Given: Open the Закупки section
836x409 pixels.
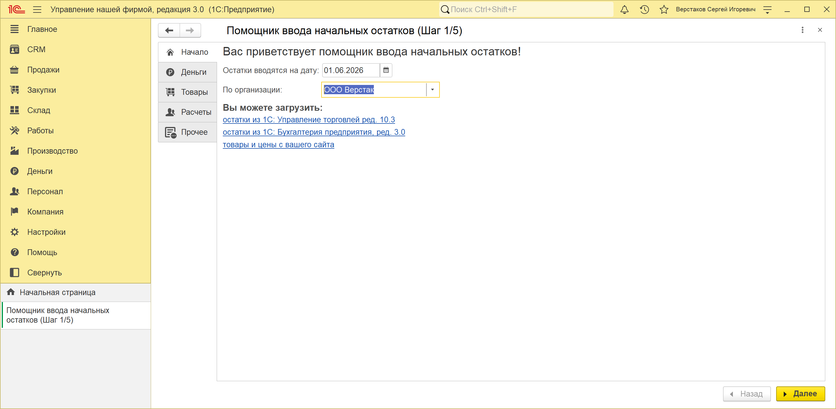Looking at the screenshot, I should pyautogui.click(x=76, y=90).
